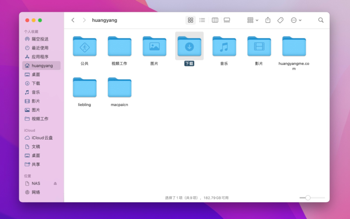The width and height of the screenshot is (350, 219).
Task: Select 应用程序 in sidebar
Action: [x=40, y=57]
